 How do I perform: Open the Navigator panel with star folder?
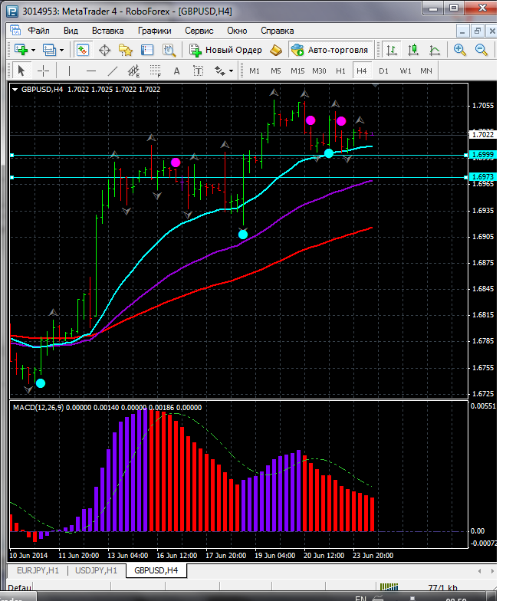pyautogui.click(x=126, y=50)
